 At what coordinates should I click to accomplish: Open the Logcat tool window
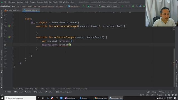[x=38, y=92]
